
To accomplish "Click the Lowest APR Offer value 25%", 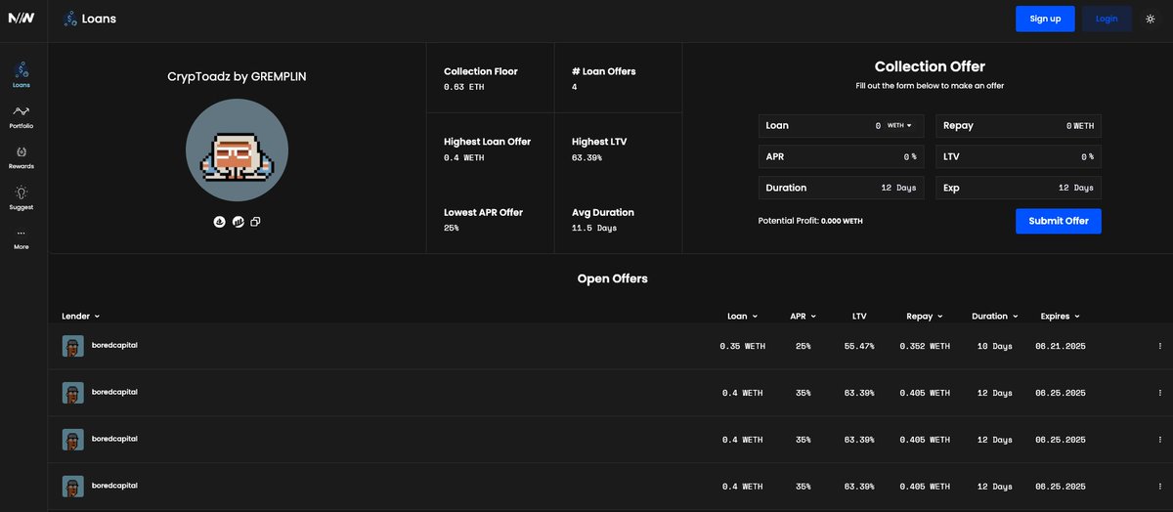I will [451, 227].
